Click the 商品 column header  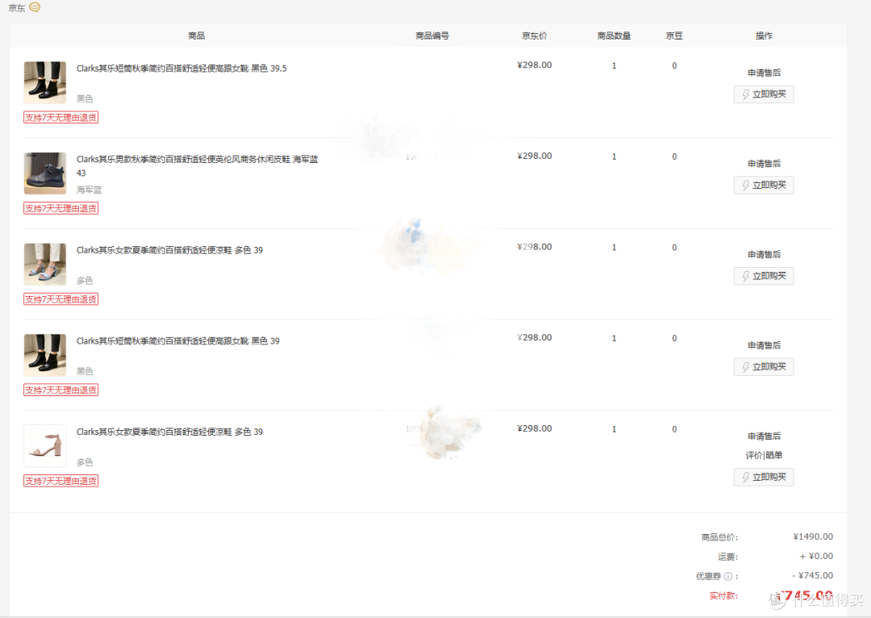(x=197, y=35)
